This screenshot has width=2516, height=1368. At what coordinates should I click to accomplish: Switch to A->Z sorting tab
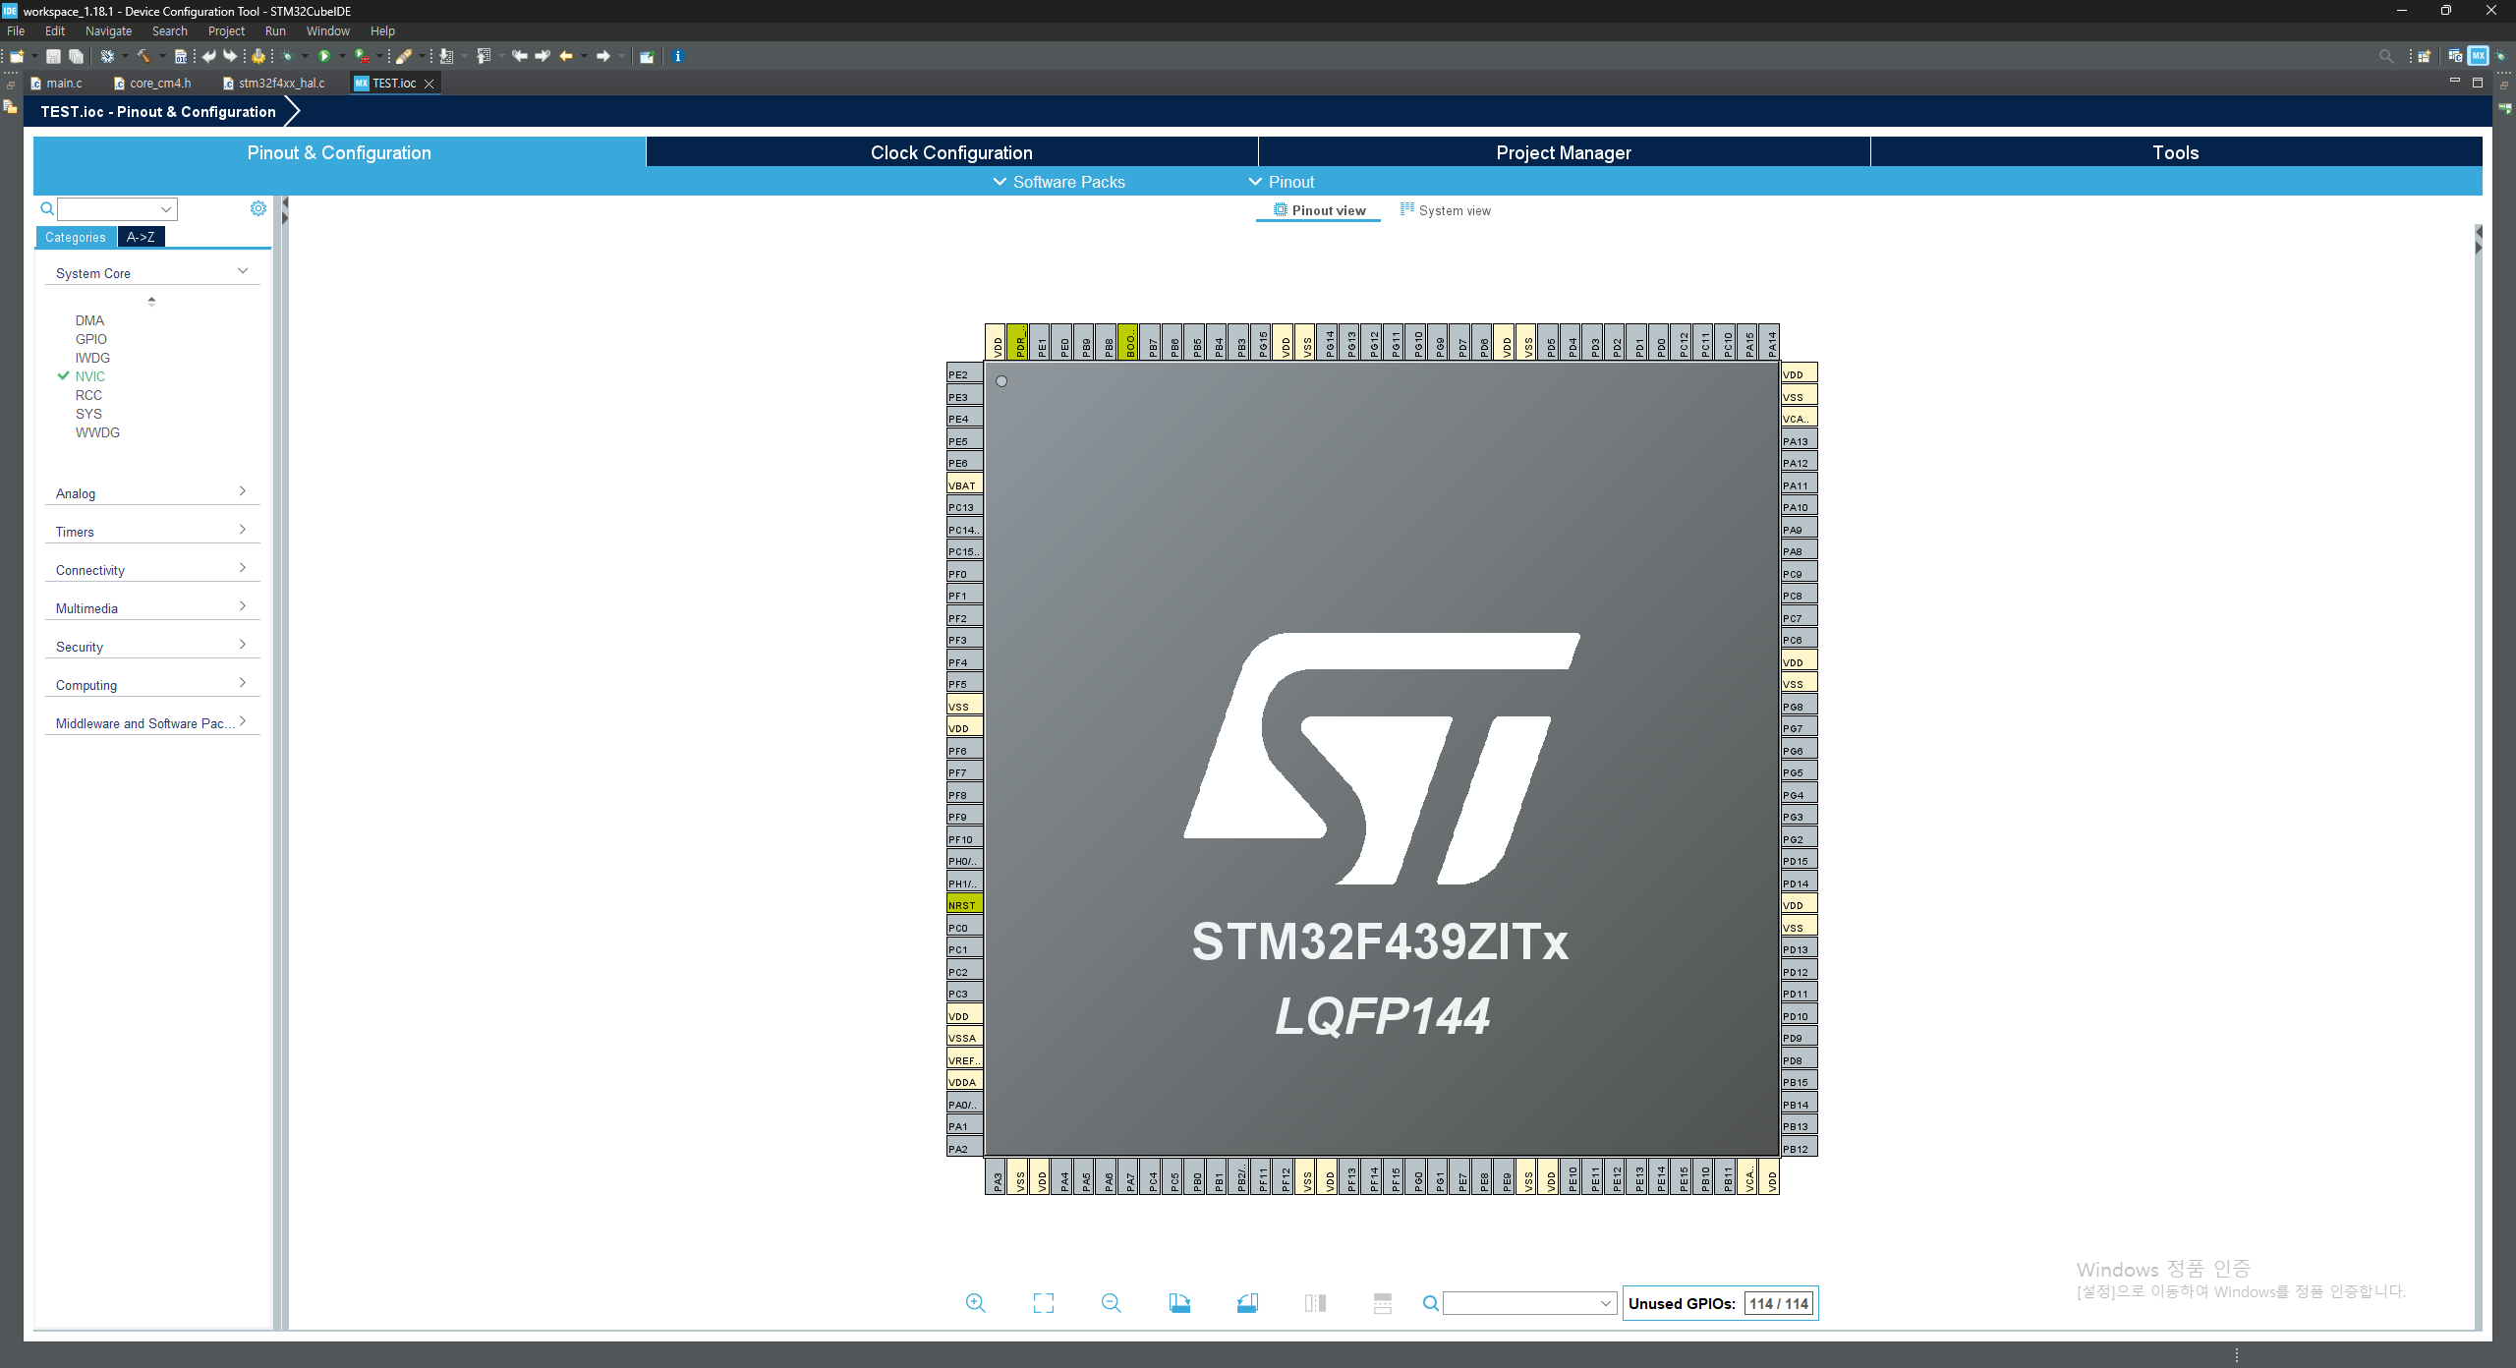click(141, 237)
